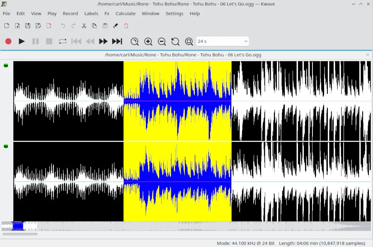Open the Edit menu

pos(20,14)
